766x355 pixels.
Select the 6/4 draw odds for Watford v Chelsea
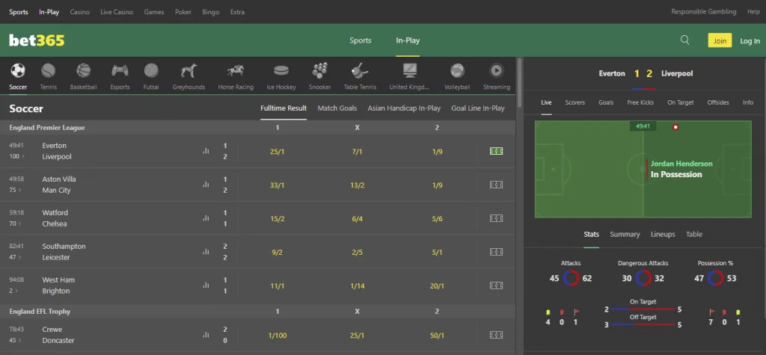point(357,219)
